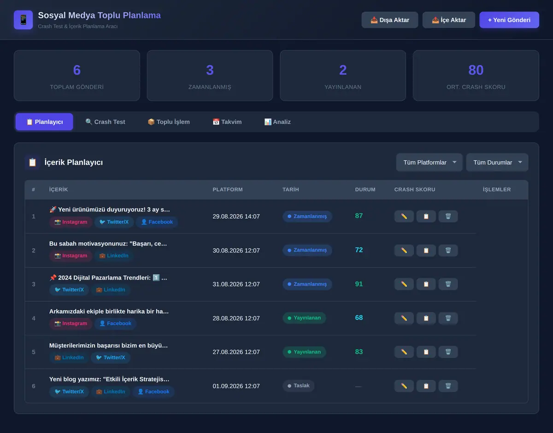Edit the 'Bu sabah motivasyonunuz' post

click(404, 251)
